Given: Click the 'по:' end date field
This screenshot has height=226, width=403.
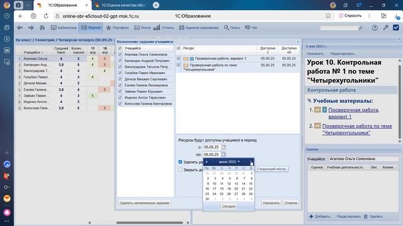Looking at the screenshot, I should (x=212, y=154).
